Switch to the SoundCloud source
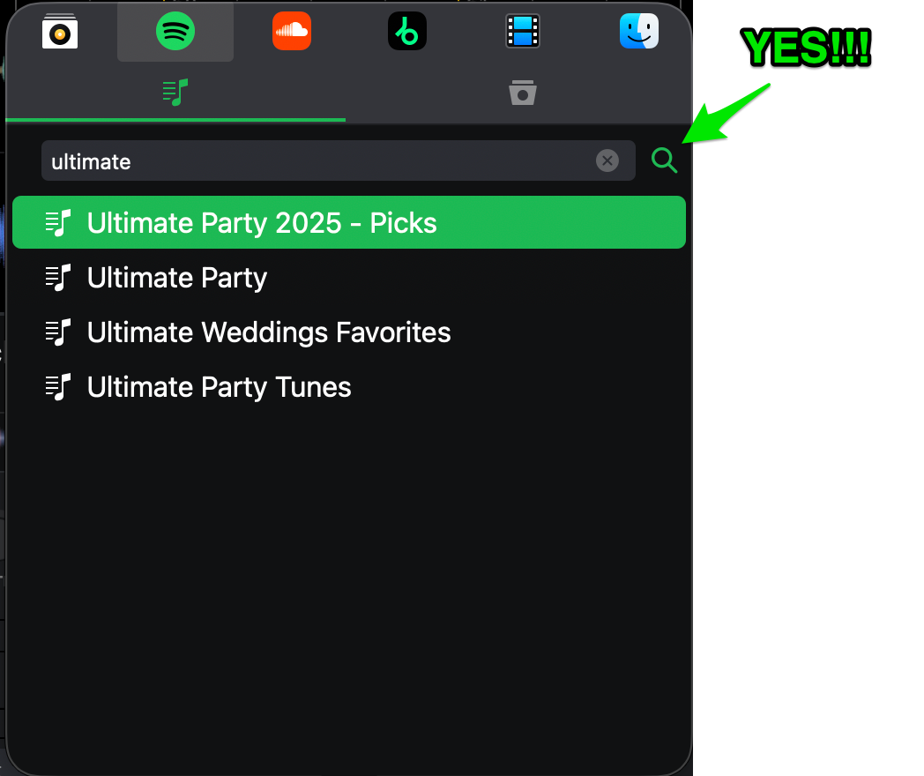Viewport: 924px width, 776px height. (x=292, y=31)
